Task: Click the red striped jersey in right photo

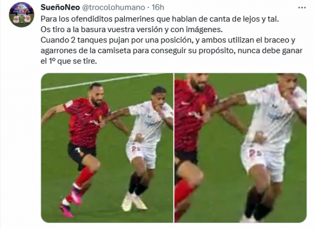Action: click(x=192, y=114)
